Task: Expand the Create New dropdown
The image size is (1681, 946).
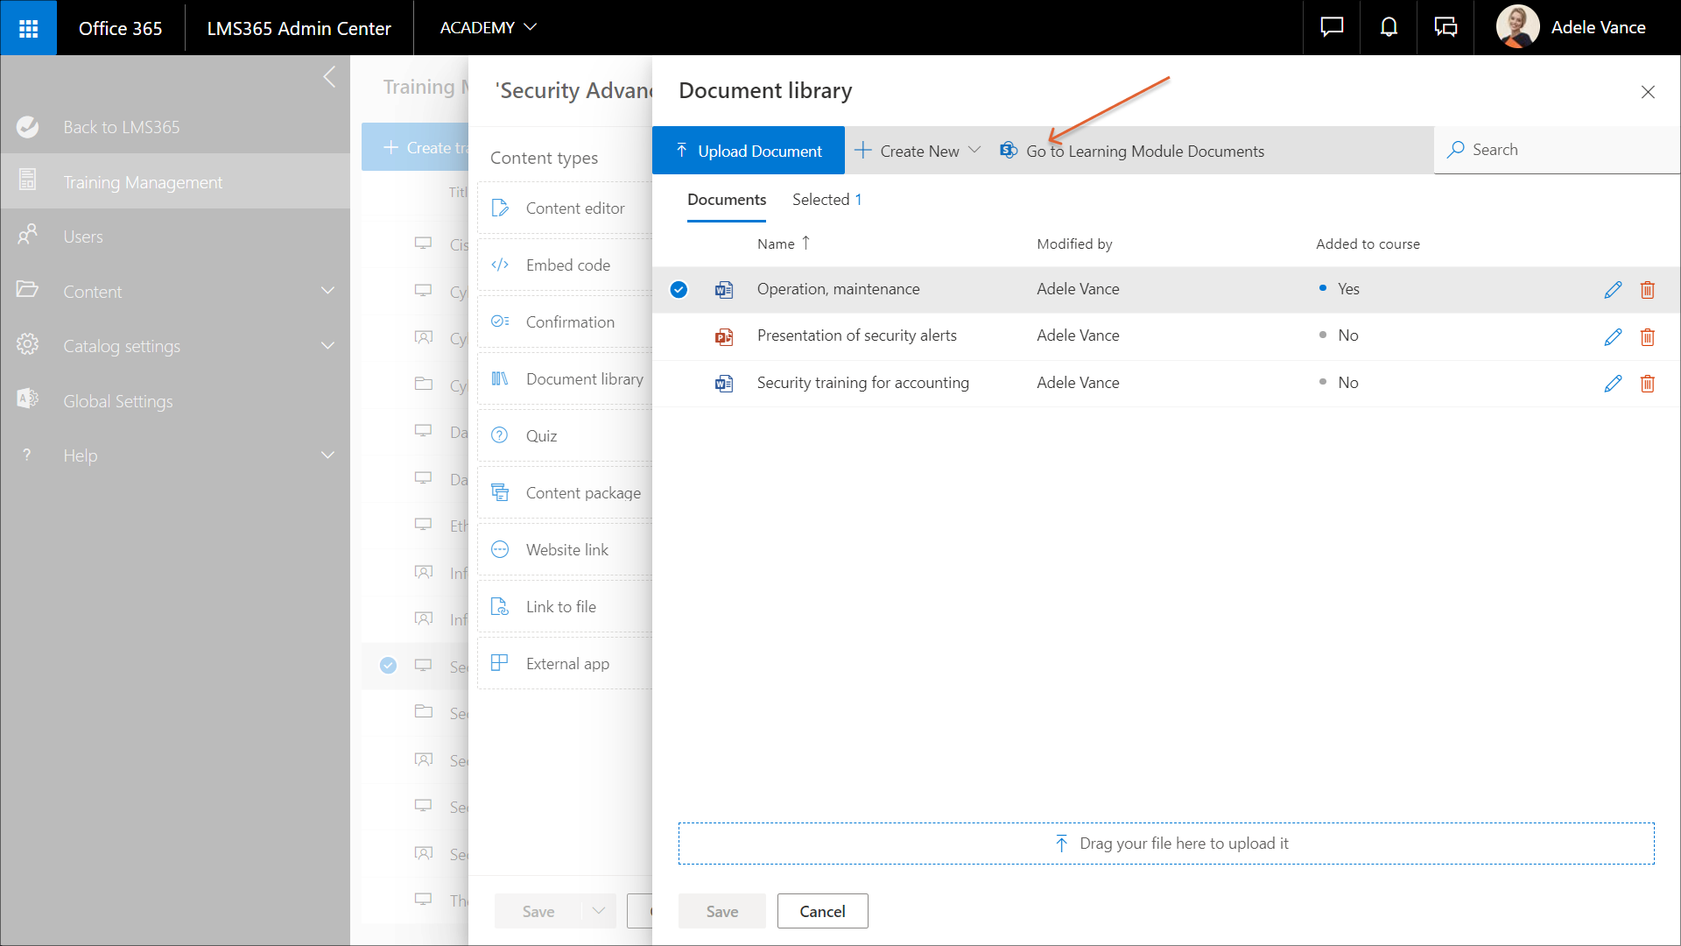Action: [918, 151]
